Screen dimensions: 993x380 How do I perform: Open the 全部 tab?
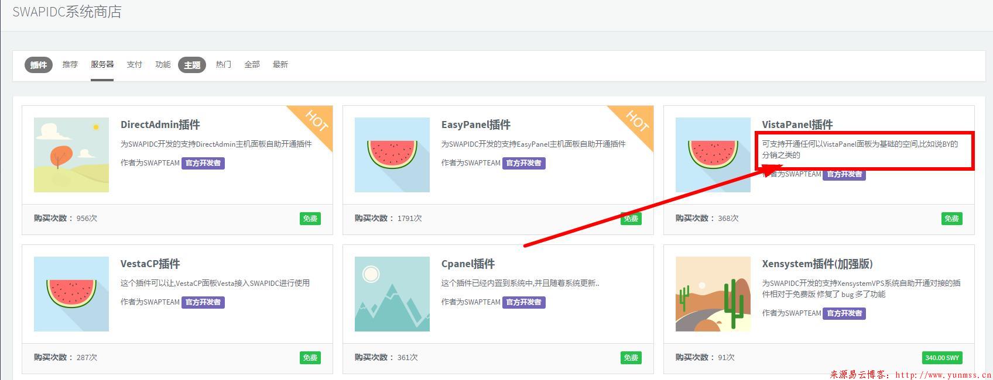[252, 64]
